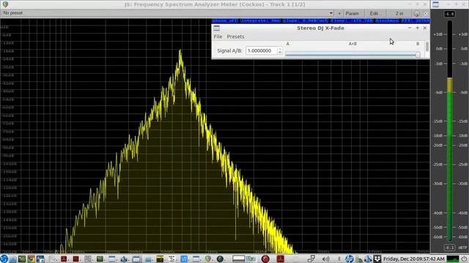Increase Signal A/B with the up arrow
This screenshot has width=469, height=263.
(x=280, y=49)
